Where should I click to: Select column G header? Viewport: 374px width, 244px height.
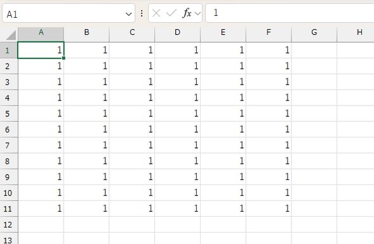point(314,34)
